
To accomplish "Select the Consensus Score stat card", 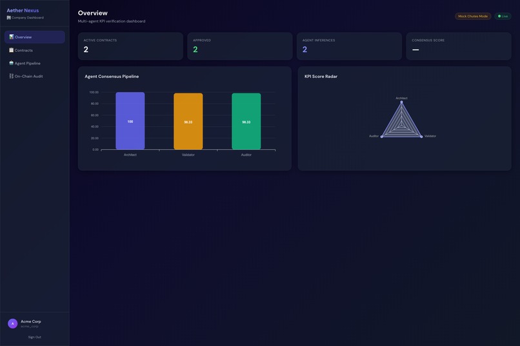I will tap(459, 46).
